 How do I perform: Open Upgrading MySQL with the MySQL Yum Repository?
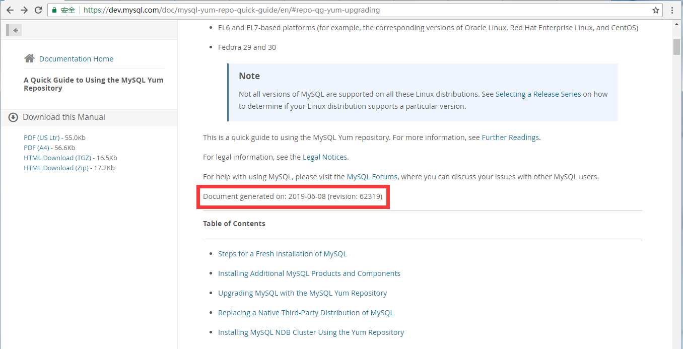coord(302,293)
